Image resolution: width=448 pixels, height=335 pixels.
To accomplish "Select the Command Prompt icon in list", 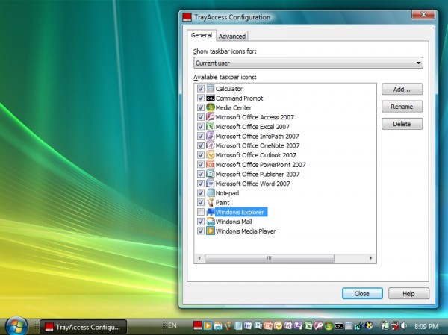I will tap(211, 98).
